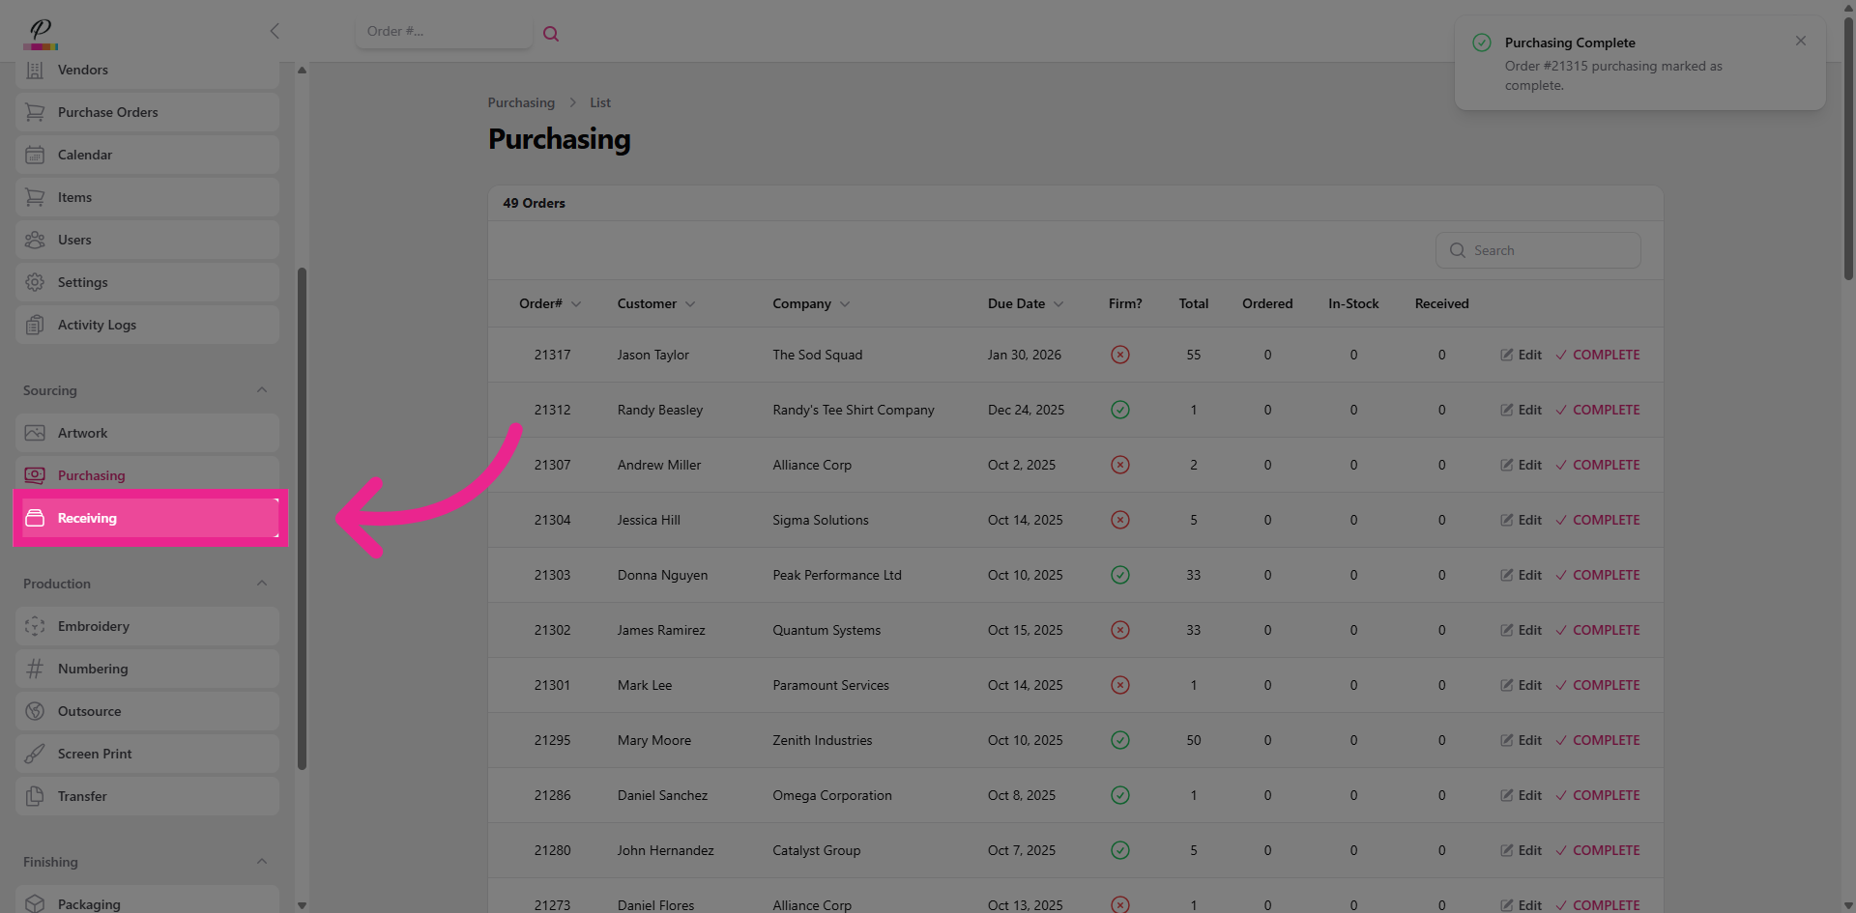Click the green Firm checkmark for order 21295
Screen dimensions: 1856x913
(x=1119, y=740)
